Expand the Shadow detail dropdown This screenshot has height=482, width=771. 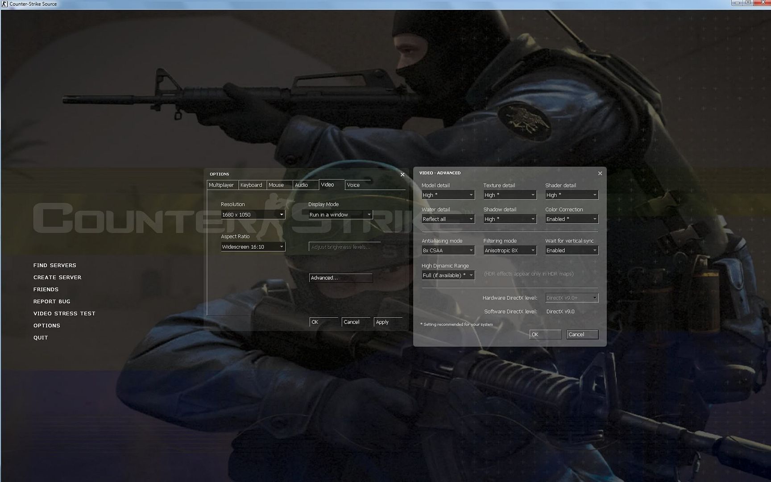(x=510, y=219)
